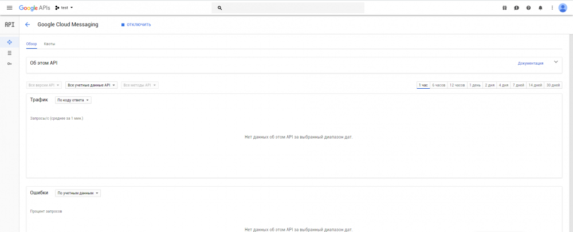Open the three-dot more options menu
Viewport: 573px width, 232px height.
[x=552, y=7]
